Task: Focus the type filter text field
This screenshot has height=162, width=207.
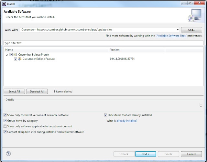Action: click(x=103, y=43)
